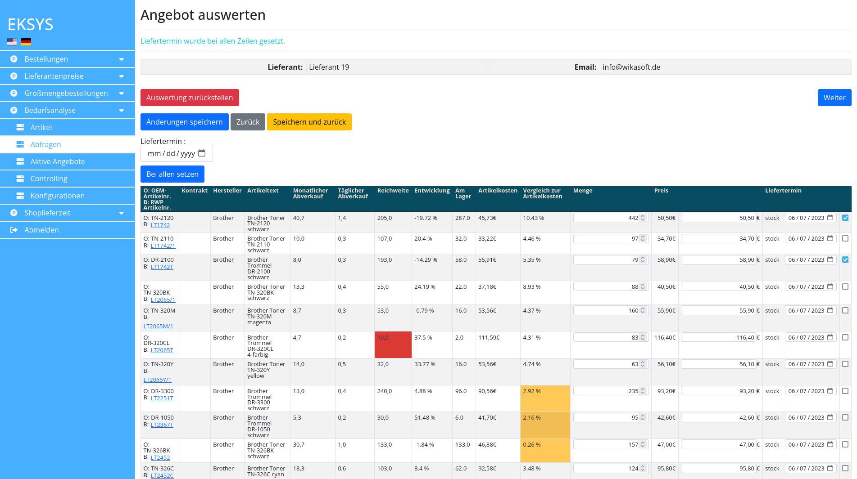Click the Controlling server icon

[20, 179]
